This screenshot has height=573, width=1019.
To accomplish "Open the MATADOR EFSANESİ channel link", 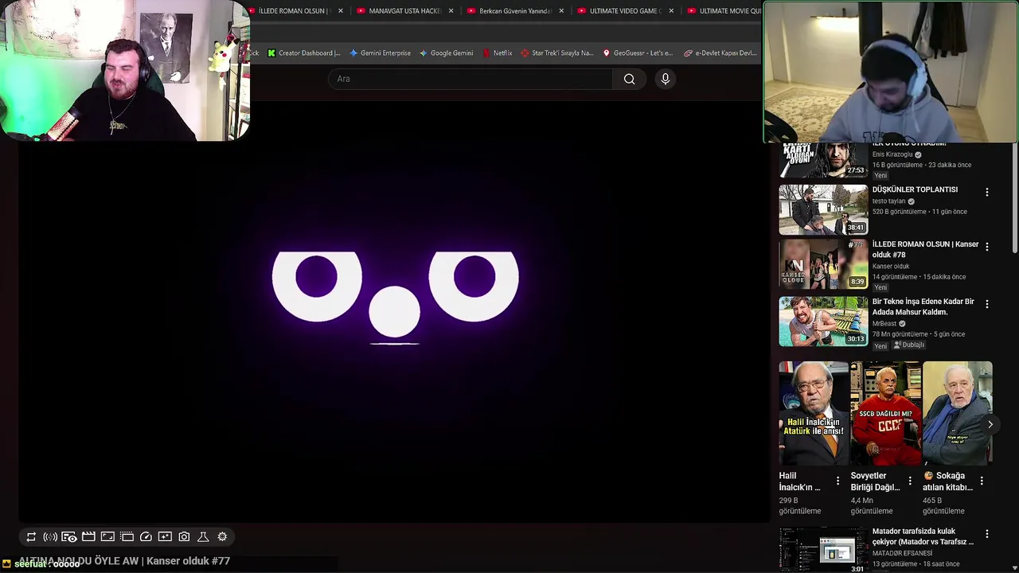I will 902,553.
